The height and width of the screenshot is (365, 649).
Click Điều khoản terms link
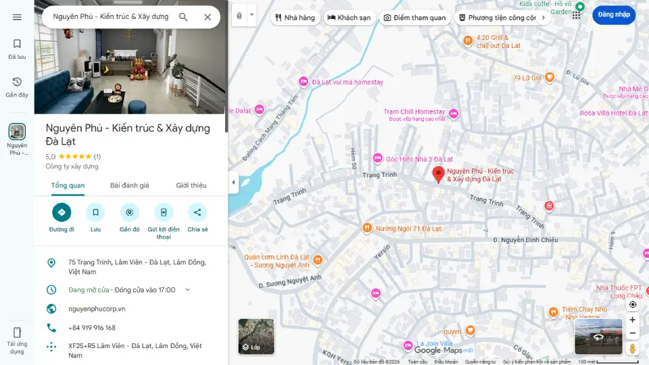(446, 362)
